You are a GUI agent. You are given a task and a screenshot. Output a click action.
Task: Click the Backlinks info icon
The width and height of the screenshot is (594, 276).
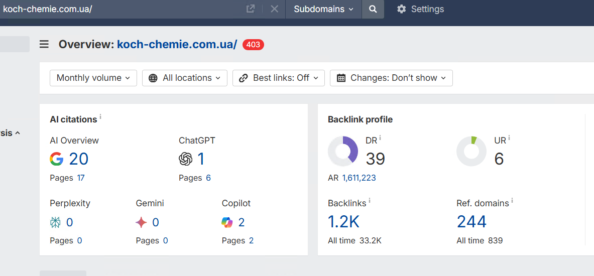coord(370,201)
